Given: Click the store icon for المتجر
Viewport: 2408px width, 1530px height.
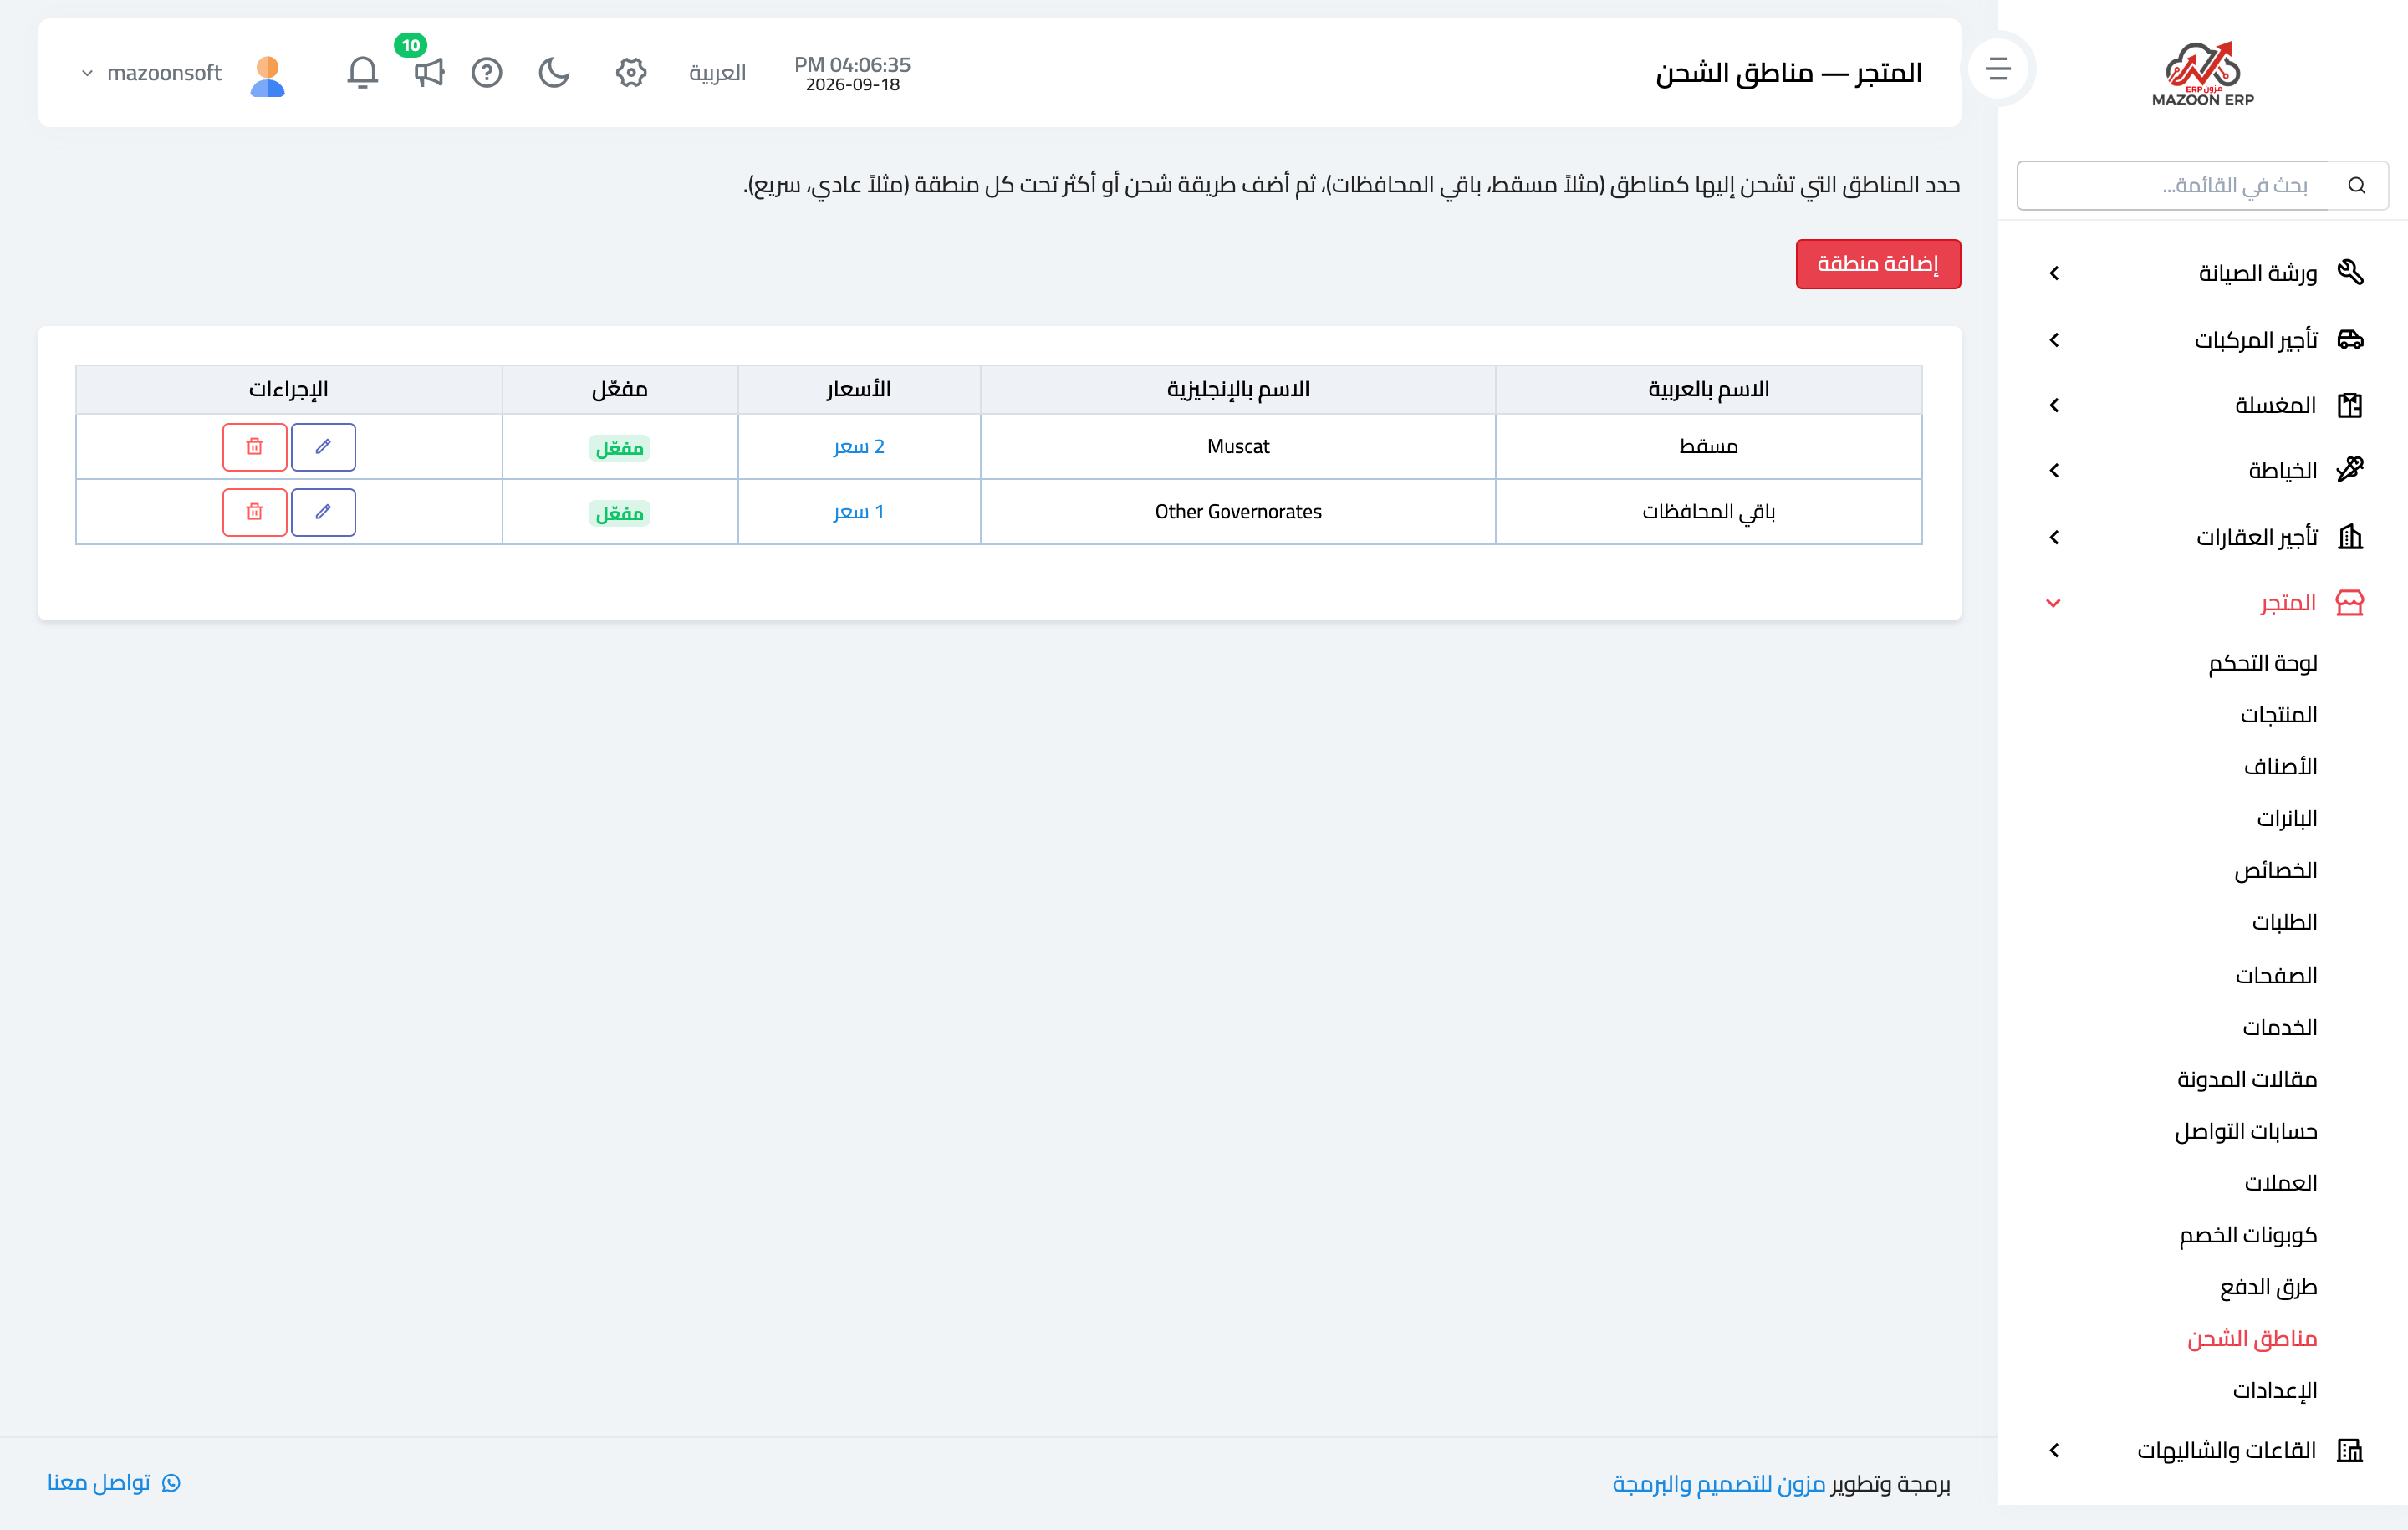Looking at the screenshot, I should point(2350,602).
